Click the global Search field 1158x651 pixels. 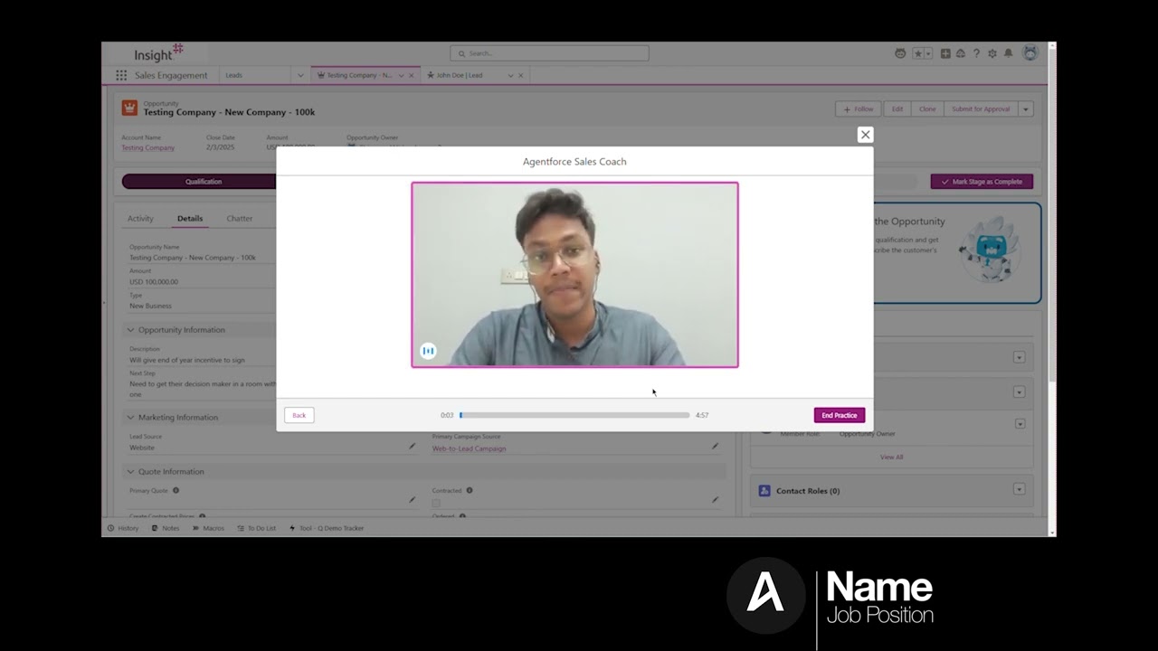pos(549,53)
